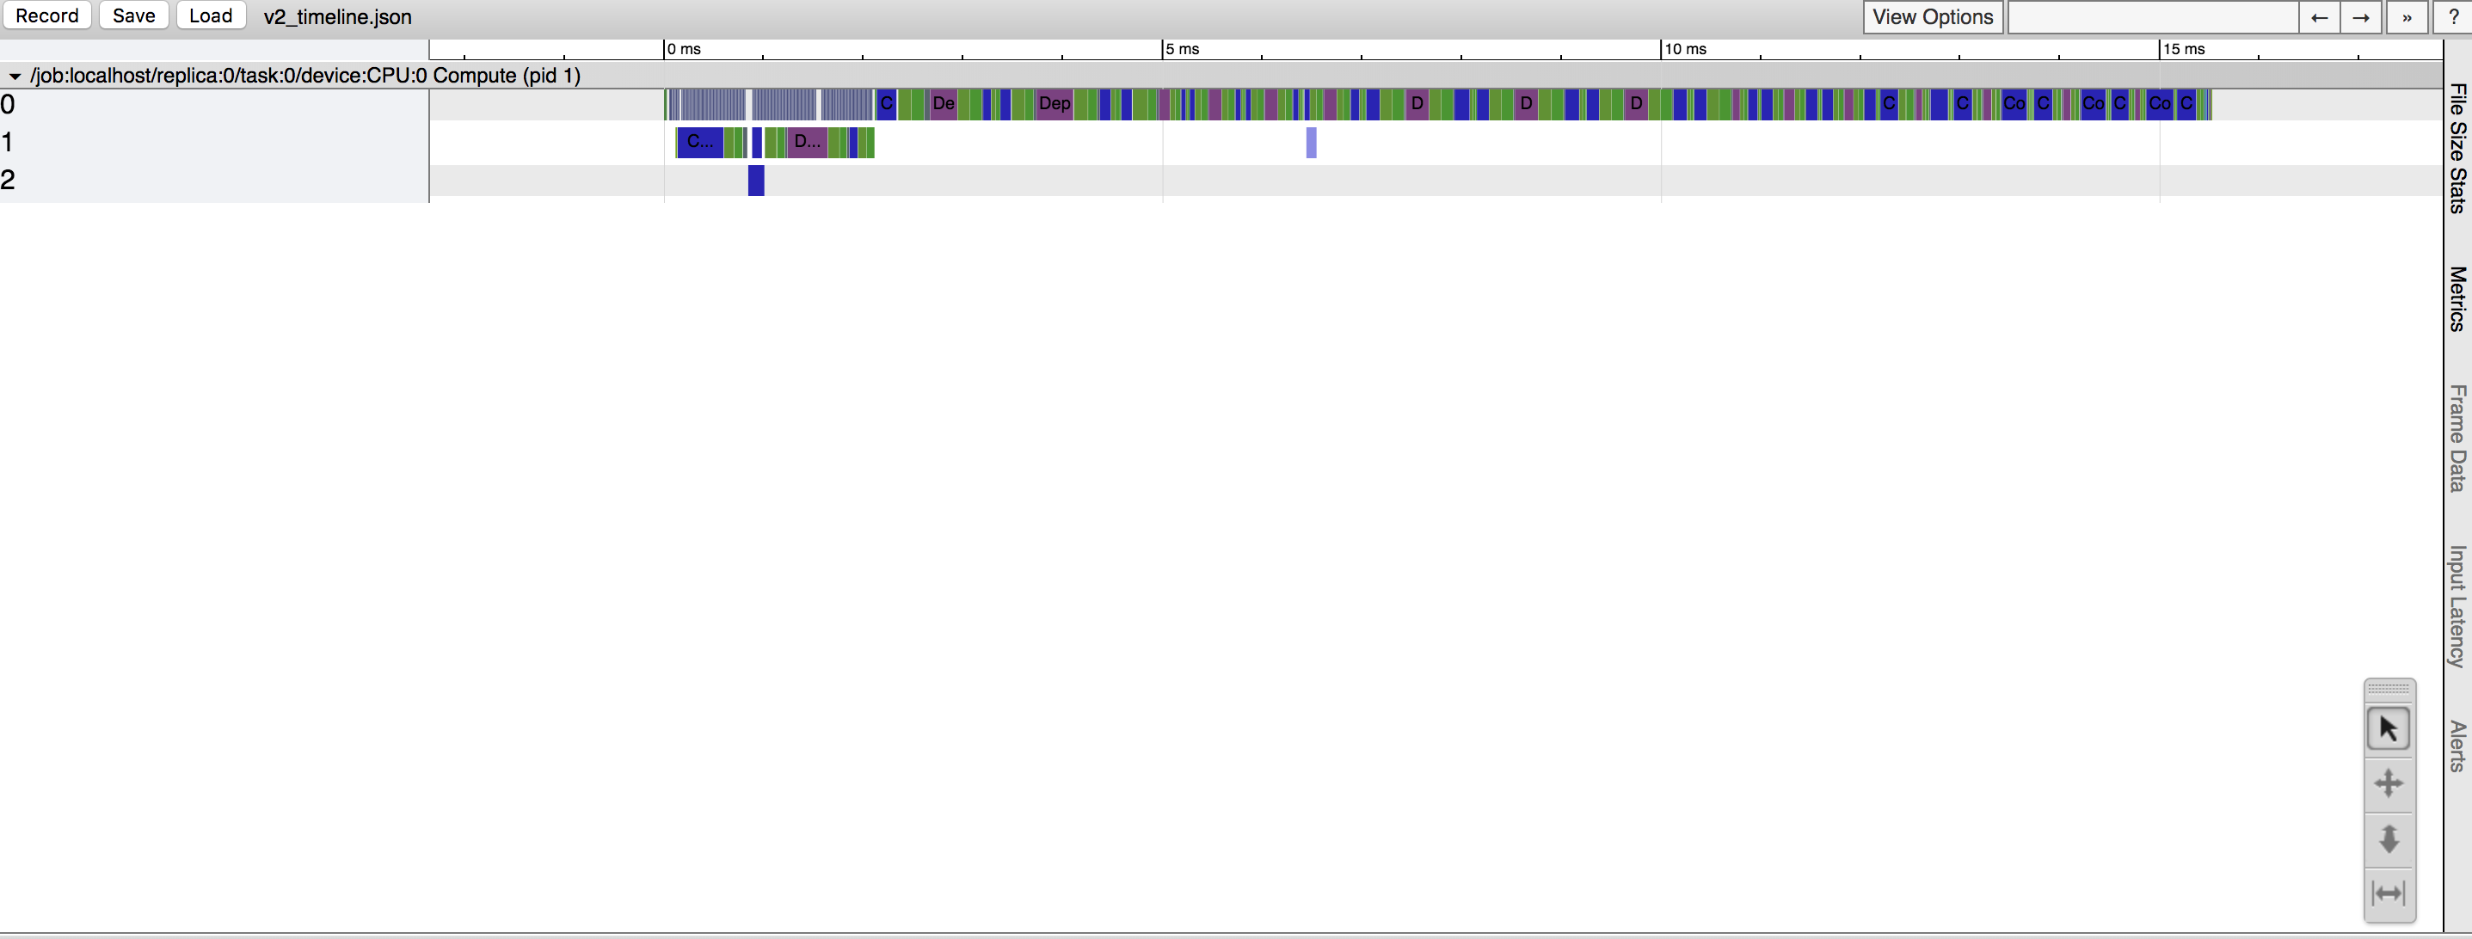Click the right arrow to find next result
Screen dimensions: 2472x939
coord(2362,16)
